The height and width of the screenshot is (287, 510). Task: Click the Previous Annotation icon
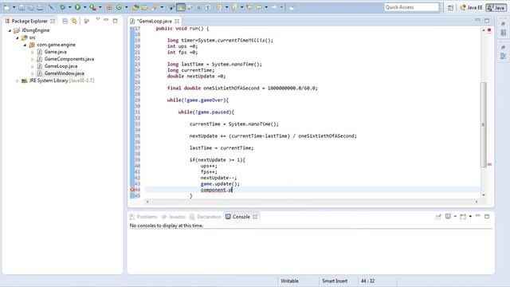click(x=233, y=7)
